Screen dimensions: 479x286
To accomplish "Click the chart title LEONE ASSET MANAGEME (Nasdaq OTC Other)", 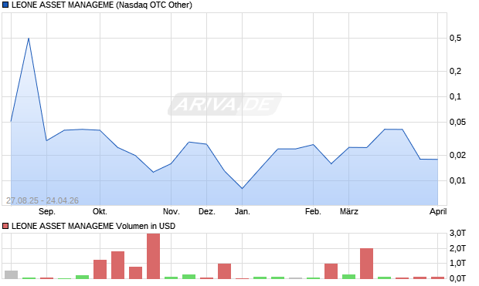I will coord(102,5).
